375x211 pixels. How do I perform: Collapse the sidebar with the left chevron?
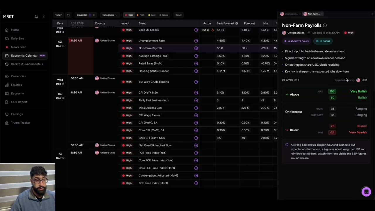point(44,16)
